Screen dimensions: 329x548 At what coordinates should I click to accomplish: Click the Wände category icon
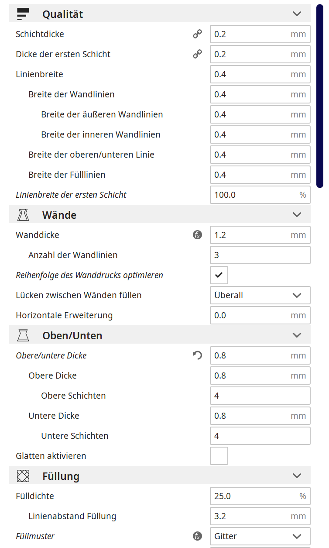[x=23, y=215]
